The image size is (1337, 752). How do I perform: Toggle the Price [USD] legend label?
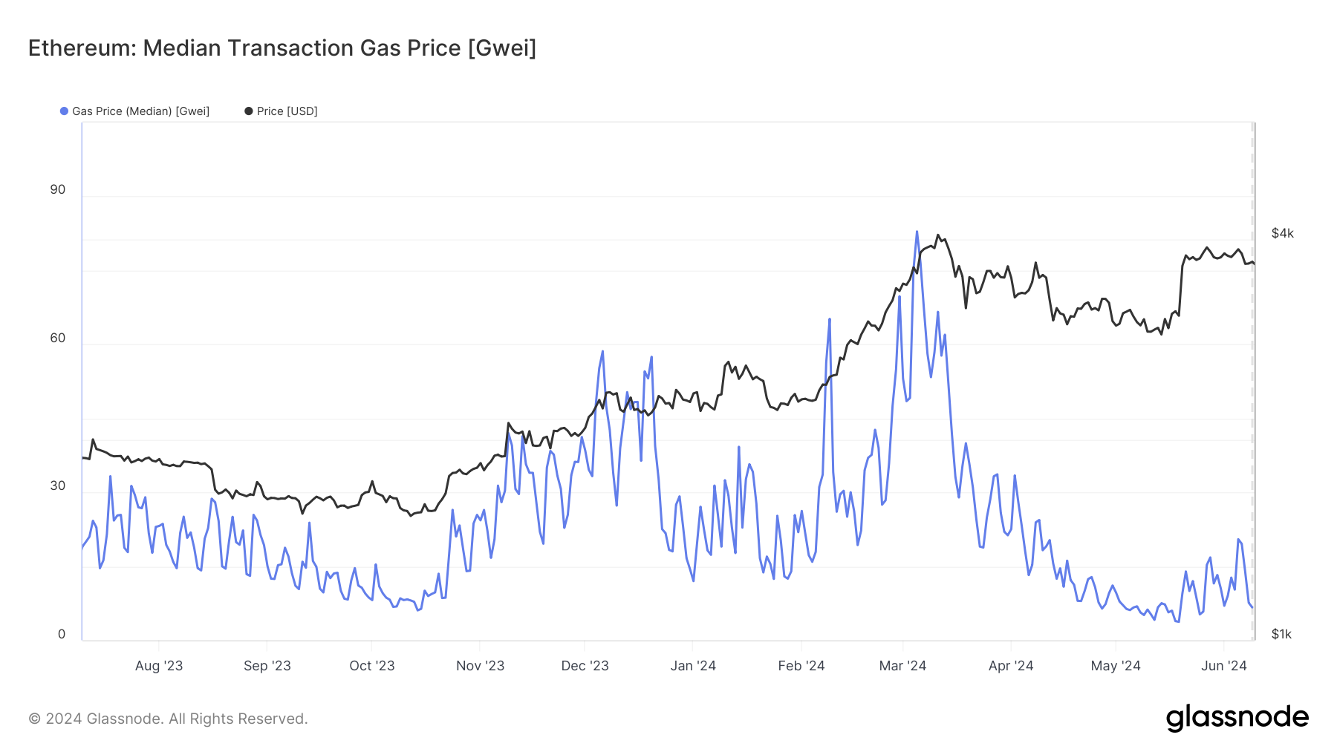pos(287,111)
